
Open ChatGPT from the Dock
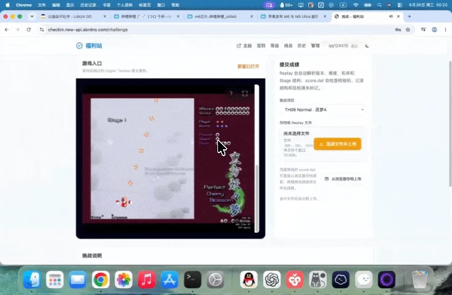(272, 280)
